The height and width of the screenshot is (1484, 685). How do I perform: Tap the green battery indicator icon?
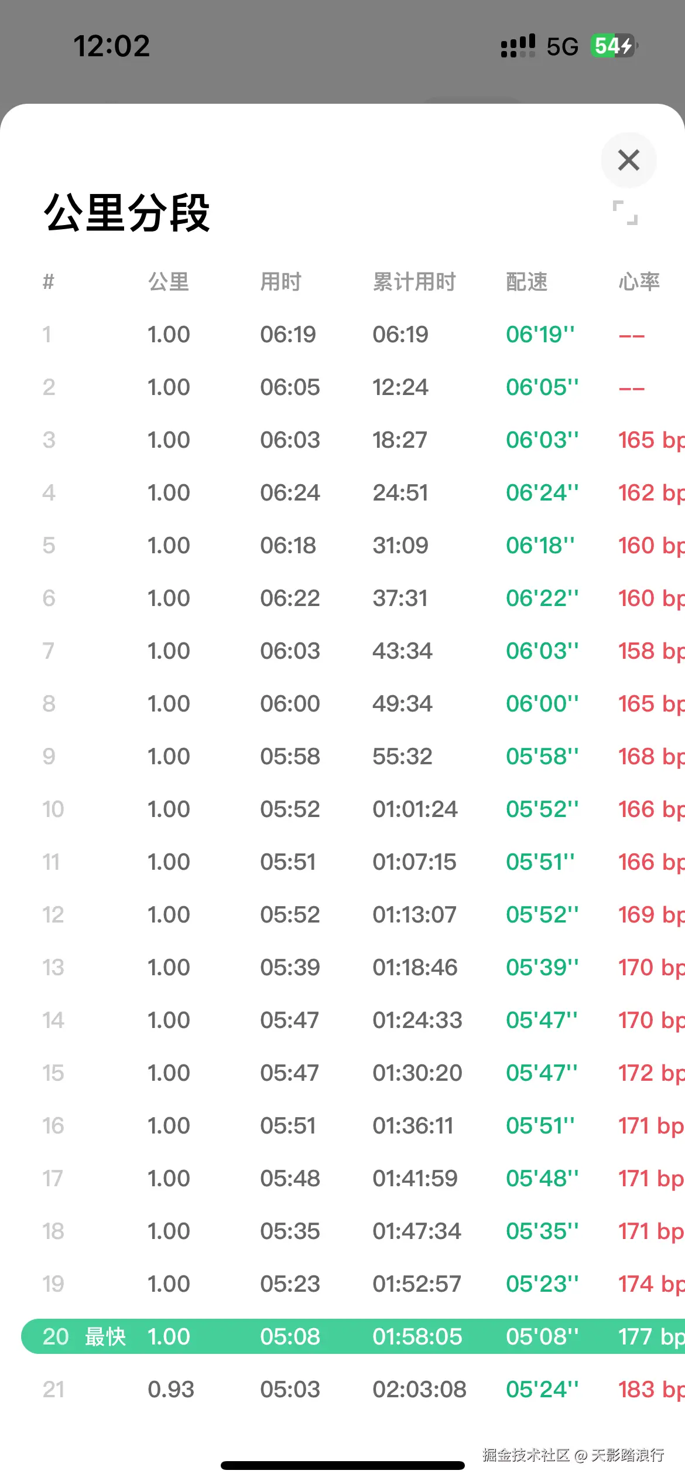pyautogui.click(x=613, y=46)
